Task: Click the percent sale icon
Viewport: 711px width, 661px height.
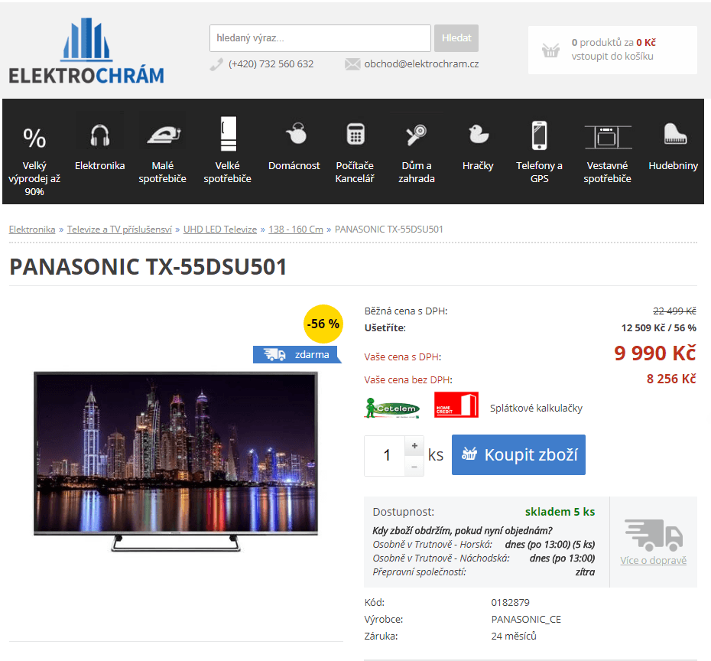Action: coord(34,138)
